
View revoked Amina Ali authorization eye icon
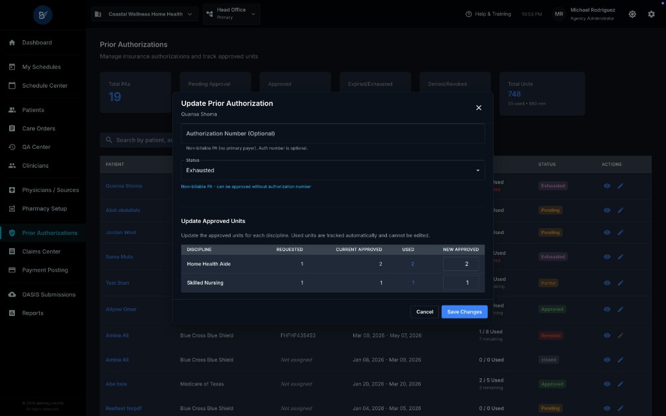pyautogui.click(x=607, y=335)
